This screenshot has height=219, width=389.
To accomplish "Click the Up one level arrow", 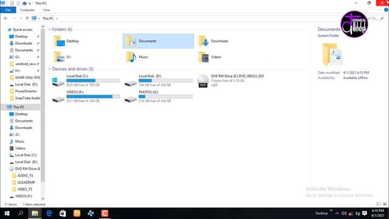I will click(x=27, y=18).
